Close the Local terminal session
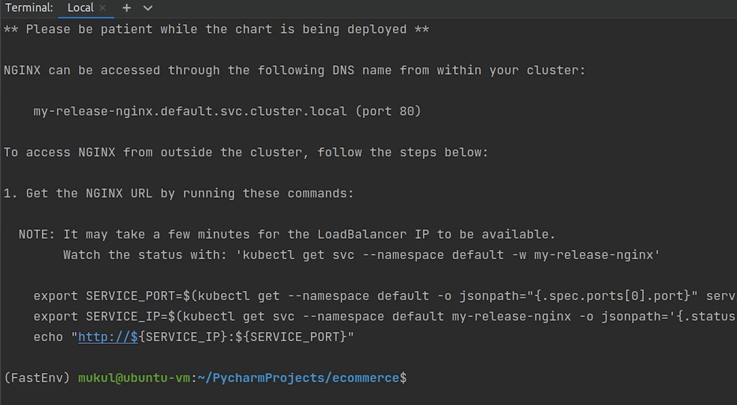The width and height of the screenshot is (737, 405). pyautogui.click(x=102, y=8)
